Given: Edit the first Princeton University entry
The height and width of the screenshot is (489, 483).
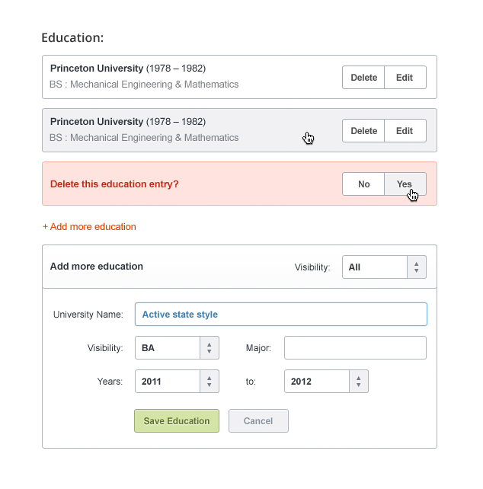Looking at the screenshot, I should pos(405,78).
